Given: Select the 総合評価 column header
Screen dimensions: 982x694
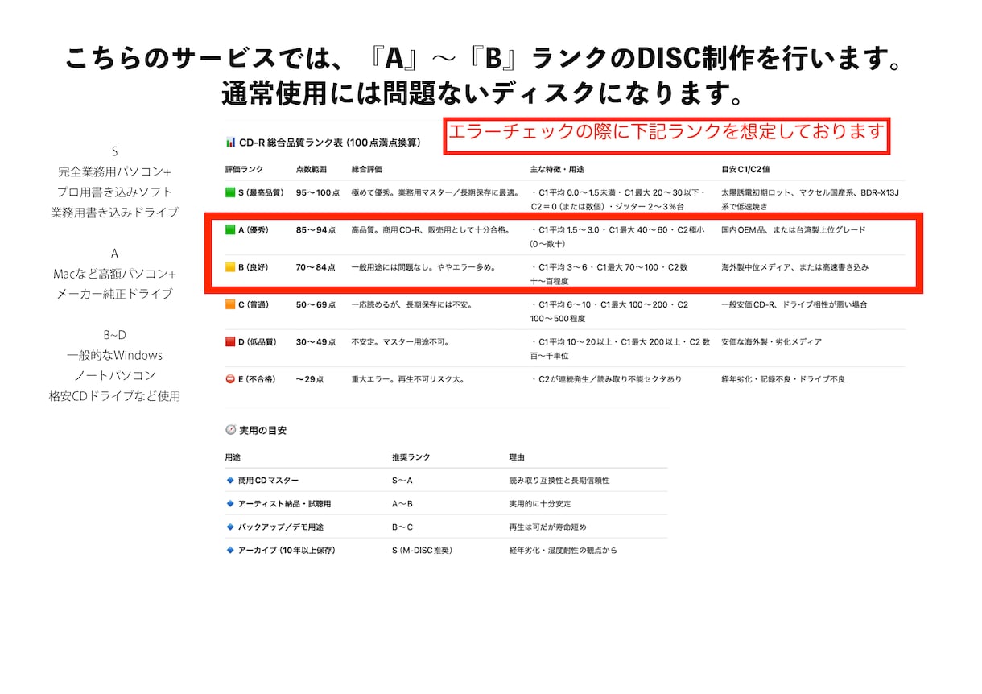Looking at the screenshot, I should coord(367,170).
